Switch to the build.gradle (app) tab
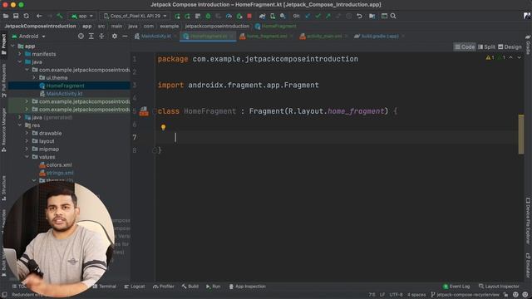 pos(377,36)
